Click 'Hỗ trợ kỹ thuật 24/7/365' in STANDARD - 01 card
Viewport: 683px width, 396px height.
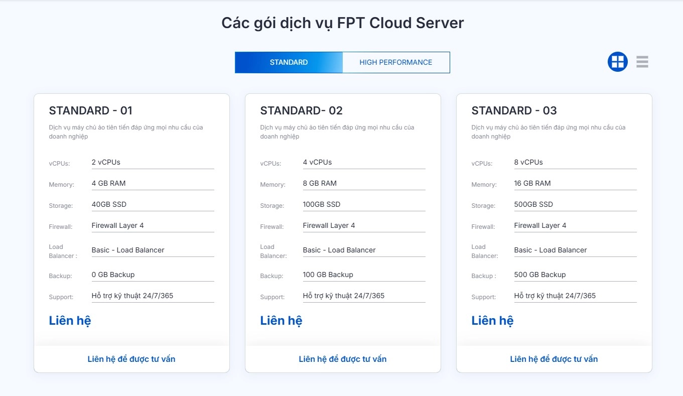coord(132,296)
